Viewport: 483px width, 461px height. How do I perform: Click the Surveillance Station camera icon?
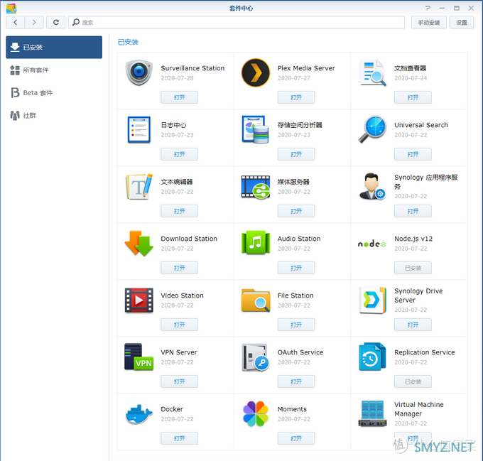point(139,72)
